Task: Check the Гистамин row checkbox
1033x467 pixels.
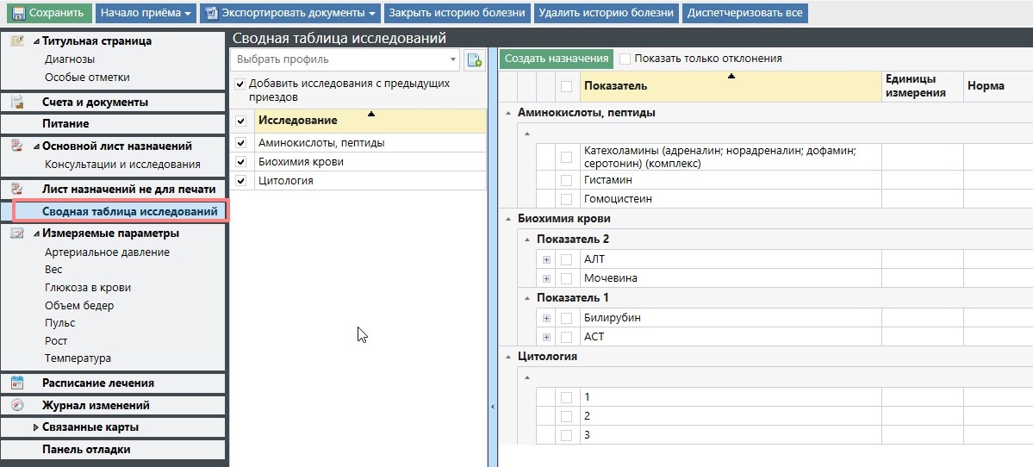Action: point(566,180)
